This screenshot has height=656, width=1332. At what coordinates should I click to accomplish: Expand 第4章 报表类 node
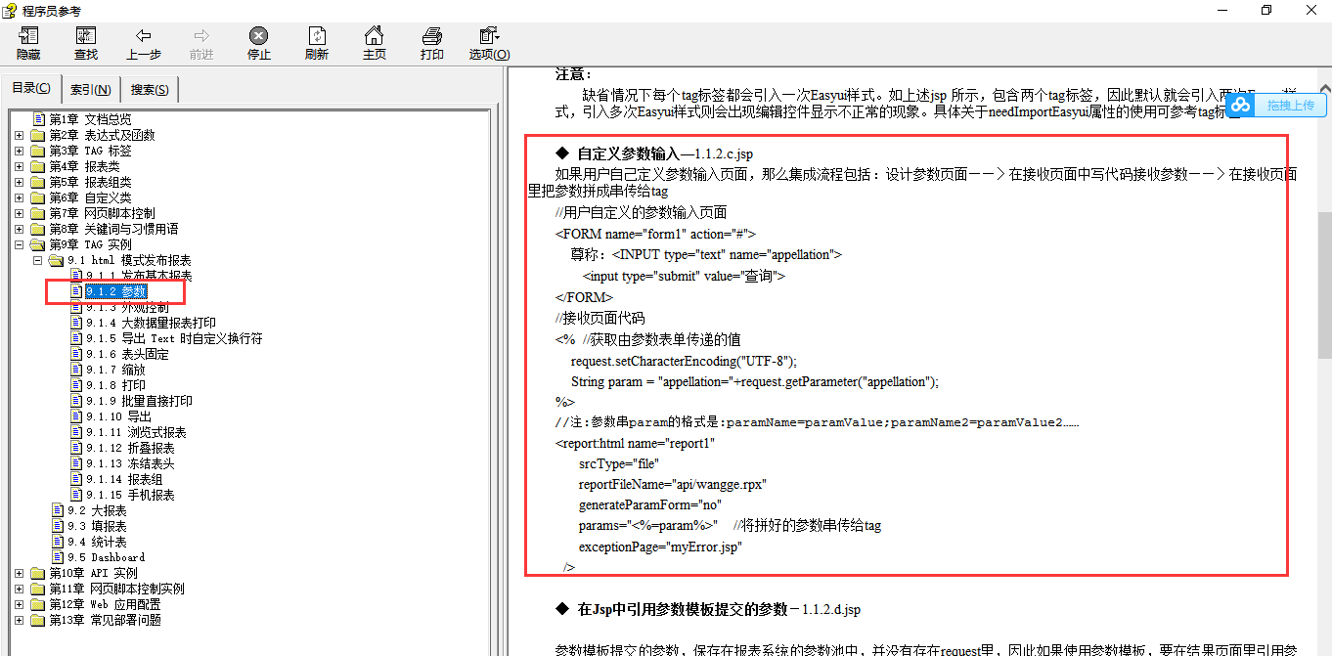point(20,166)
